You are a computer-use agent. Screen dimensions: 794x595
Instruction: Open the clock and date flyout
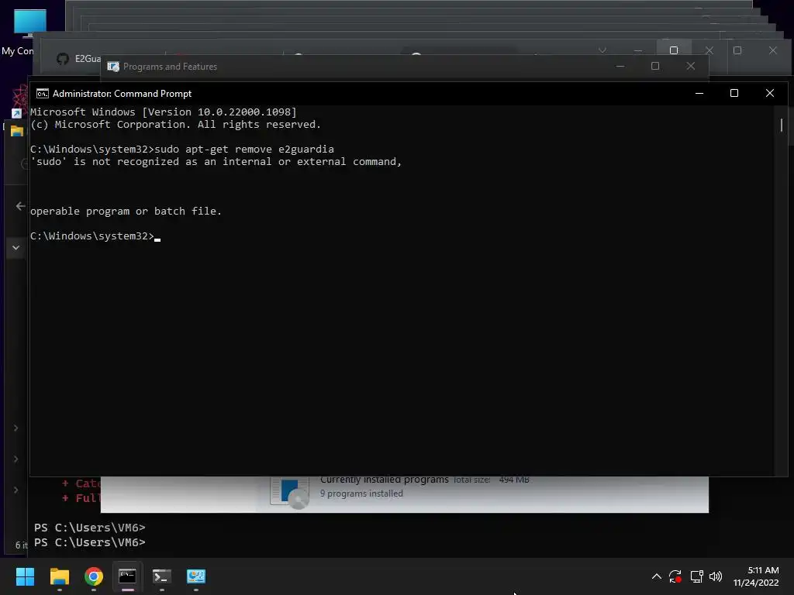click(757, 576)
